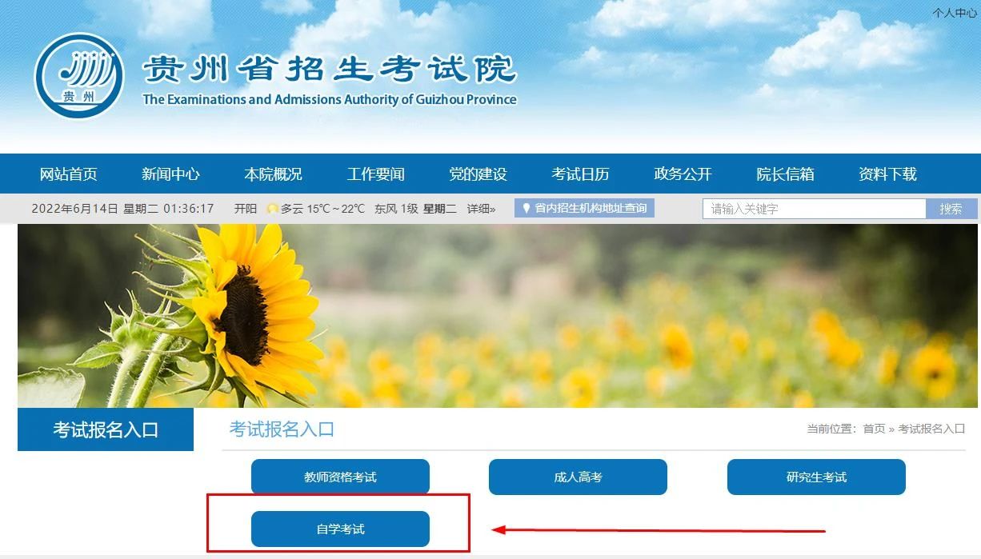Open 院长信箱 mailbox page

[x=785, y=174]
